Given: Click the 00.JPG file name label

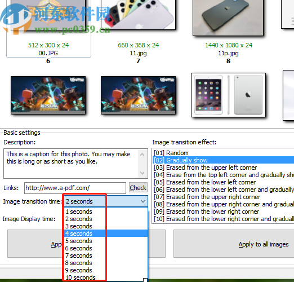Looking at the screenshot, I should (x=48, y=53).
